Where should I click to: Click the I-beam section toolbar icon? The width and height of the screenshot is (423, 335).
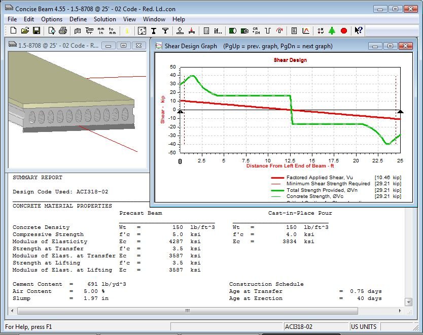point(154,30)
